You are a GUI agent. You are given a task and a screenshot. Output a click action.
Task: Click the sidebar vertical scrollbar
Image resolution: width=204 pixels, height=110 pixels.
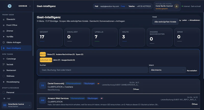pos(33,34)
